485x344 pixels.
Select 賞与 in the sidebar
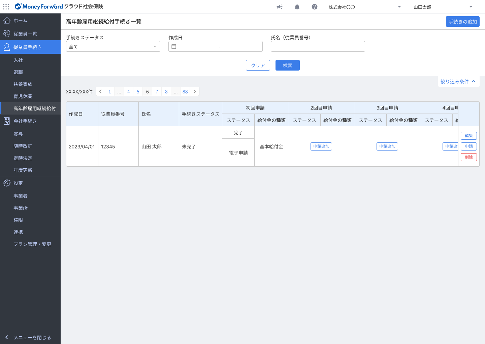tap(30, 134)
